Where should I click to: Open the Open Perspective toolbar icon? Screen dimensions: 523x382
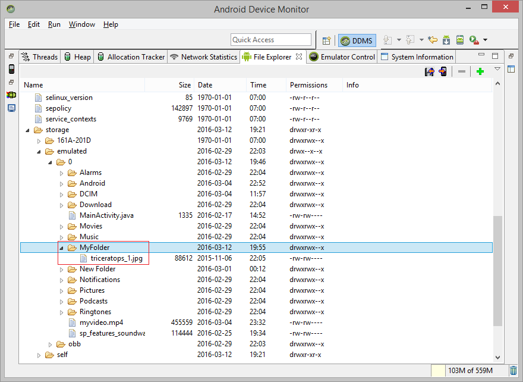coord(326,40)
